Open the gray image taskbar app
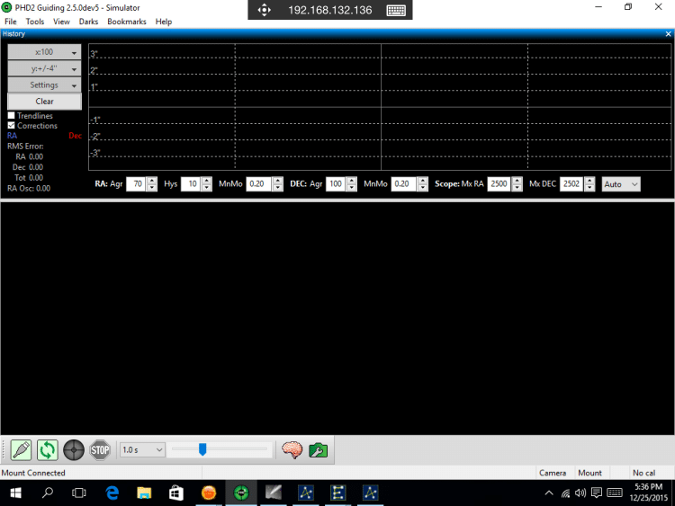This screenshot has width=675, height=506. pyautogui.click(x=274, y=493)
